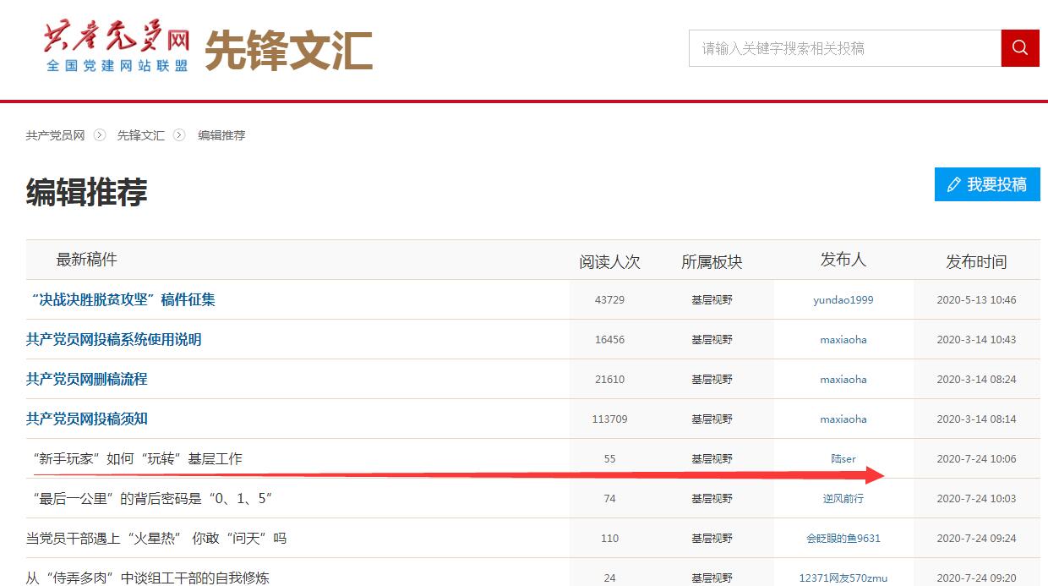Open the "新手玩家"如何"玩转"基层工作 article
The height and width of the screenshot is (586, 1048).
point(137,459)
